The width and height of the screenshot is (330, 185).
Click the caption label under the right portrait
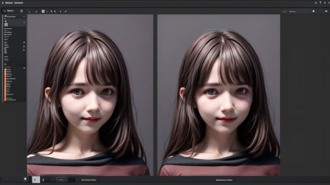(224, 180)
